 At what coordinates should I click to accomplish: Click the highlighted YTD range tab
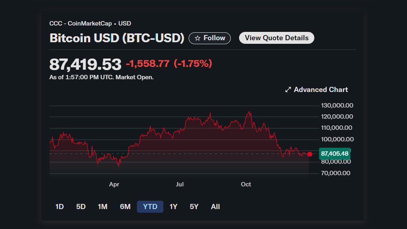pyautogui.click(x=150, y=207)
